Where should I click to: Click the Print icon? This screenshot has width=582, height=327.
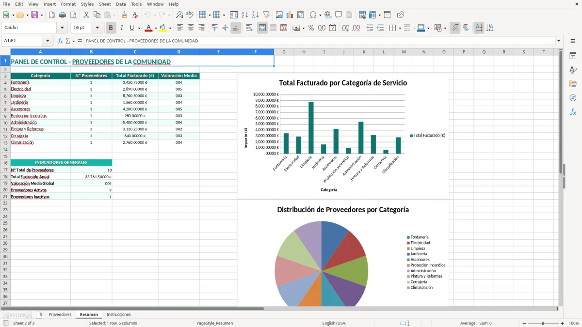click(x=63, y=15)
